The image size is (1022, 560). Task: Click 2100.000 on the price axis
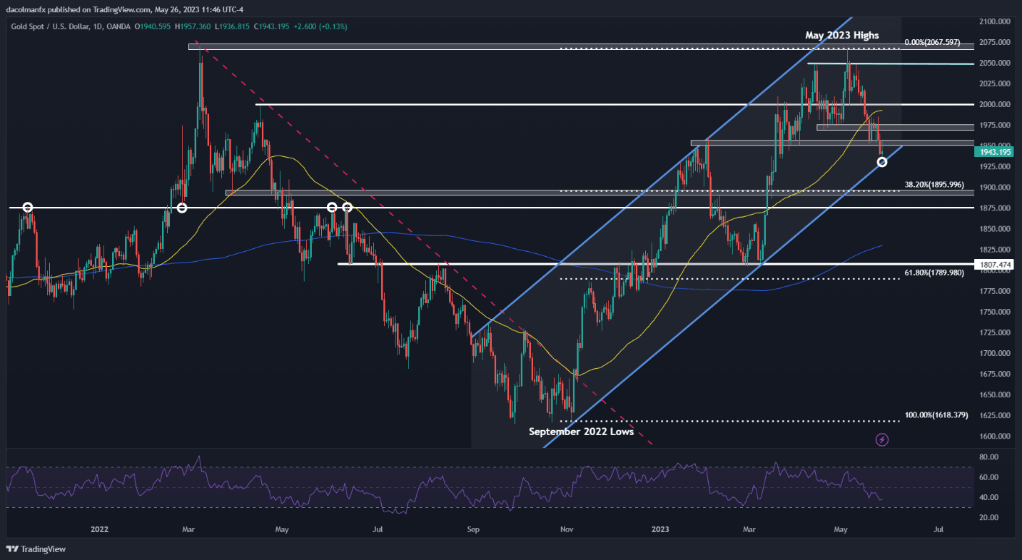996,21
